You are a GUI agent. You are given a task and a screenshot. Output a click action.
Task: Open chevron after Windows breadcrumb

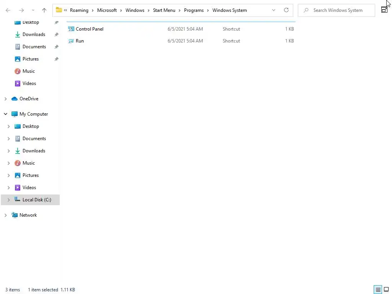tap(149, 10)
